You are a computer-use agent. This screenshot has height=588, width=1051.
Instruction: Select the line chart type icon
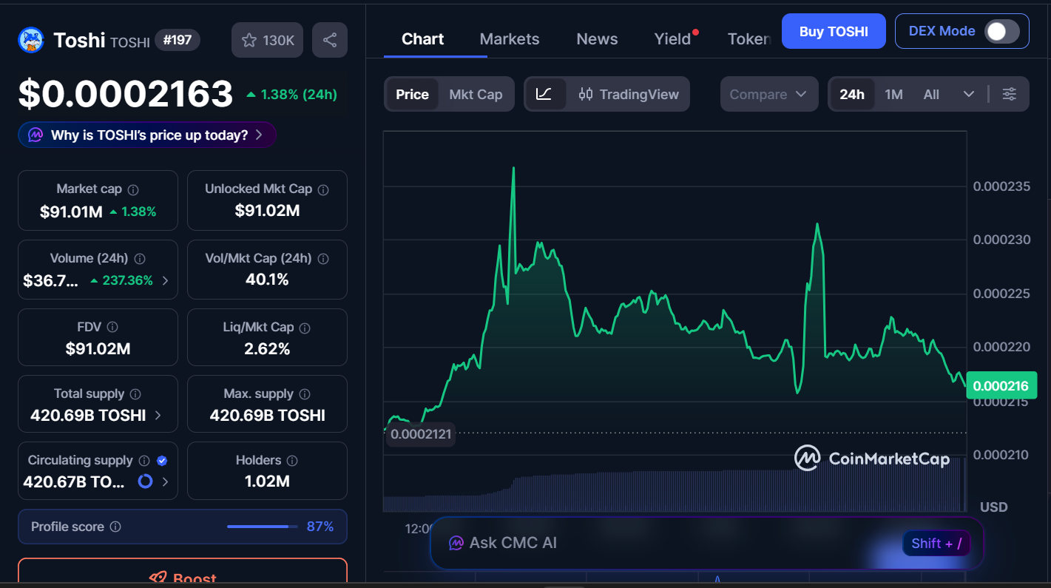pyautogui.click(x=545, y=94)
